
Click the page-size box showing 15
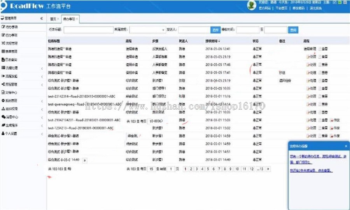tap(151, 169)
